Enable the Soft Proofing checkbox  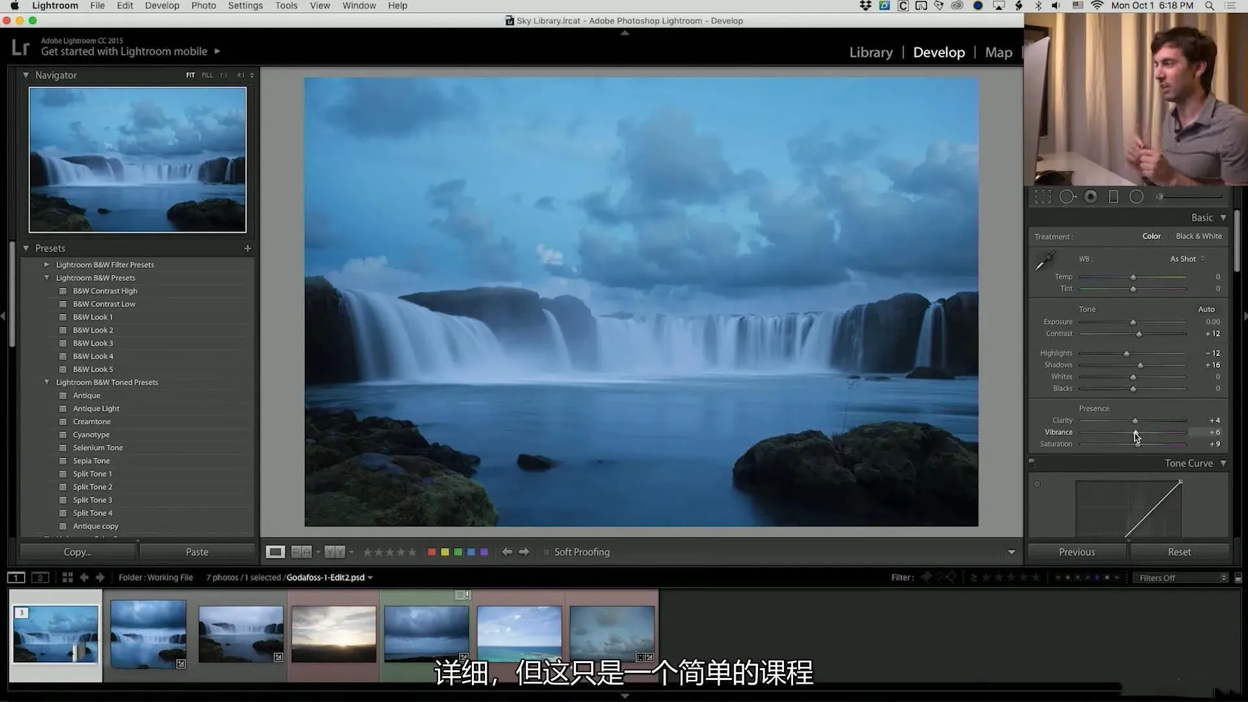(x=547, y=552)
